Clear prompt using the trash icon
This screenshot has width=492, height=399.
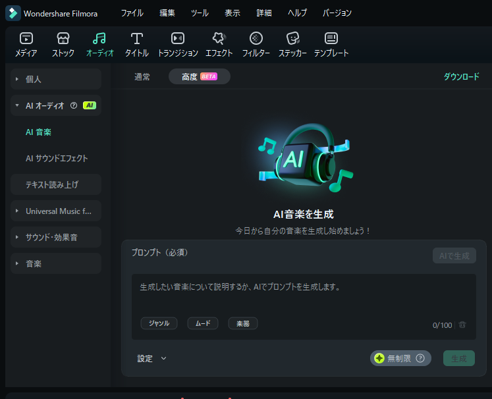[x=462, y=325]
